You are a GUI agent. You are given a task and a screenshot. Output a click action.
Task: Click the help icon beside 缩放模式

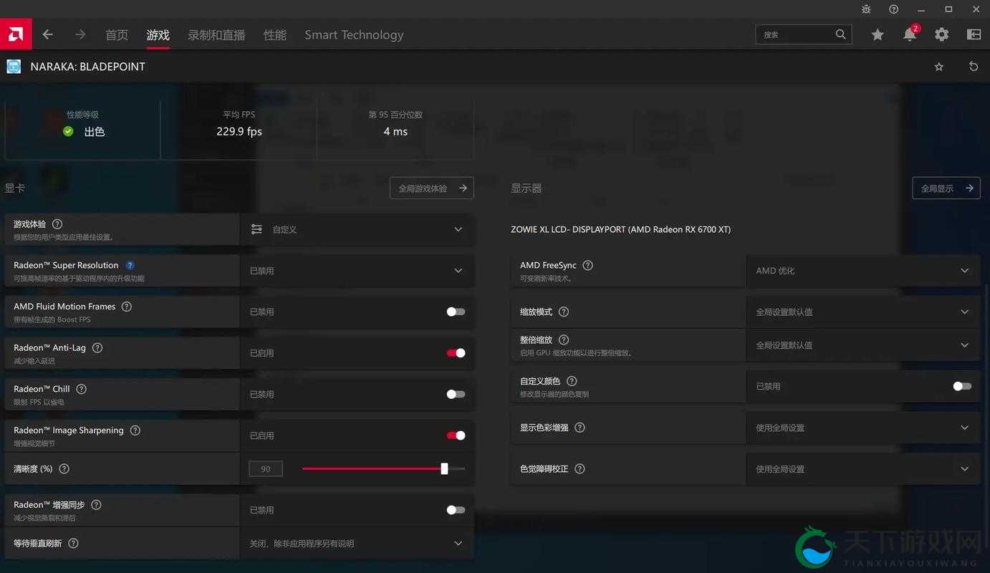point(564,312)
